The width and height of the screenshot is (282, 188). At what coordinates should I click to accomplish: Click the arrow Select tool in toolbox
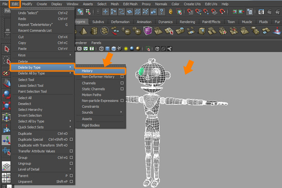coord(6,49)
